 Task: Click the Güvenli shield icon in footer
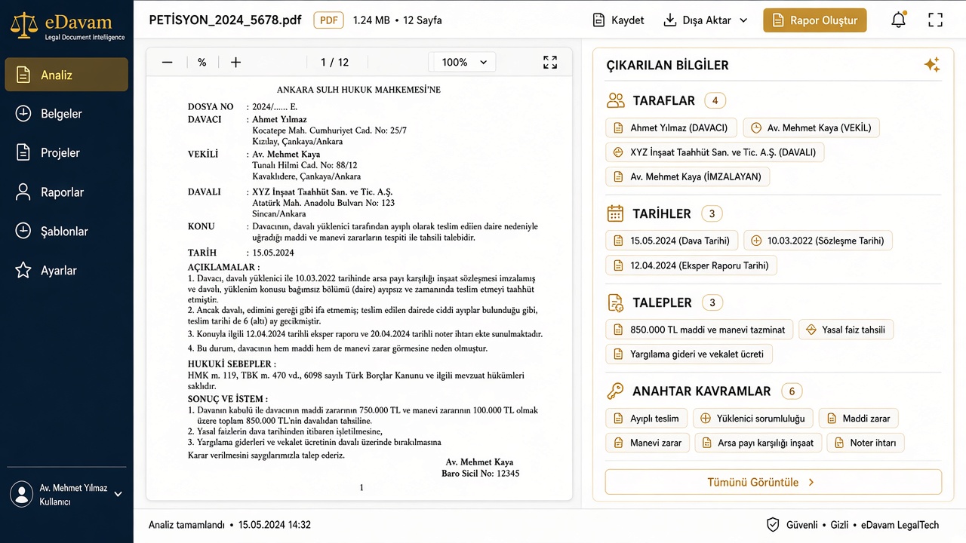click(x=773, y=525)
